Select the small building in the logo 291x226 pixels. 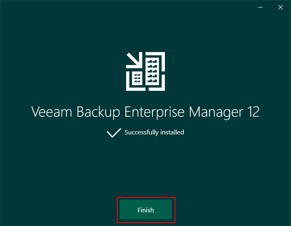click(137, 78)
